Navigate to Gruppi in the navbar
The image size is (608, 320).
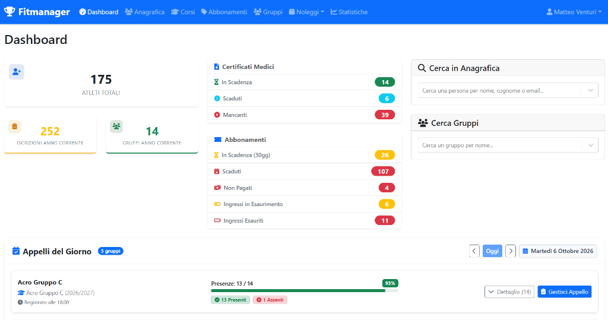(268, 12)
